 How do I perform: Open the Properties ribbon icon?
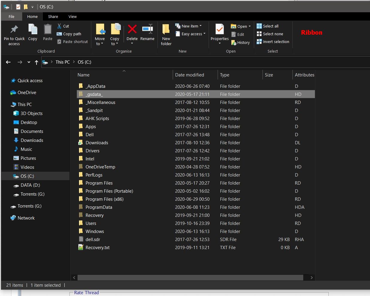pyautogui.click(x=219, y=30)
